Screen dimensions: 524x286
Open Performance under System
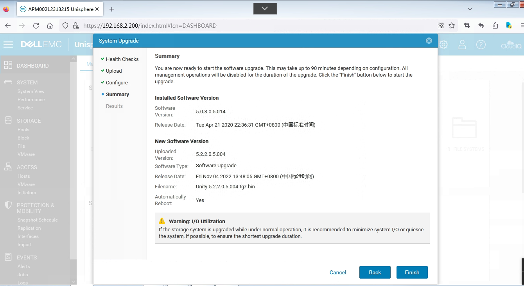(31, 100)
